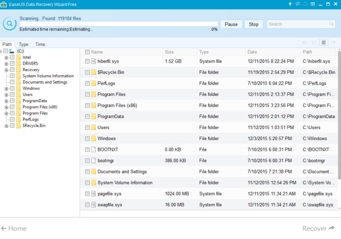Click the Windows folder icon in list
341x239 pixels.
point(94,138)
